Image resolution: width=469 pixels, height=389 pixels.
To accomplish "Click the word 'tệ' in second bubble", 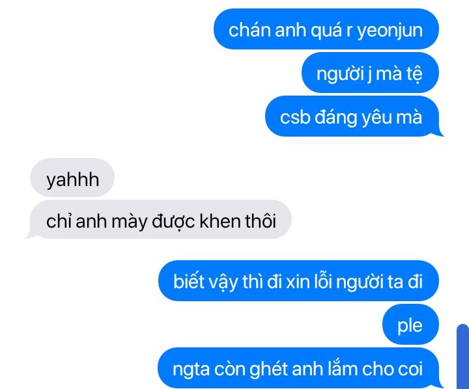I will pos(414,74).
